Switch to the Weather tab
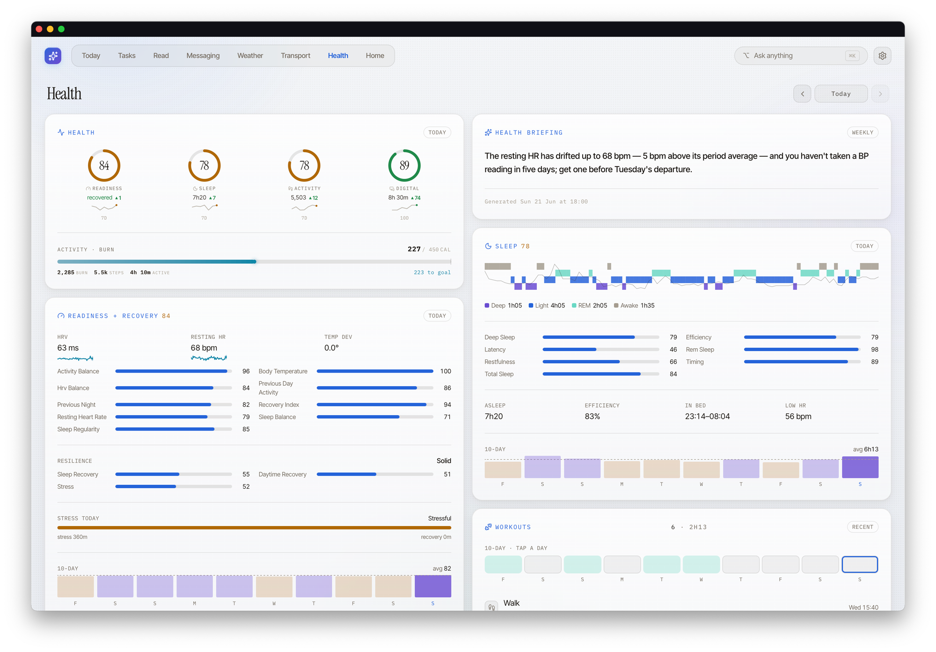The height and width of the screenshot is (652, 936). pos(250,56)
